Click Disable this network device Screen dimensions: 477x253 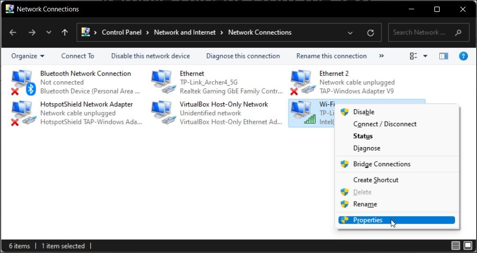coord(150,56)
